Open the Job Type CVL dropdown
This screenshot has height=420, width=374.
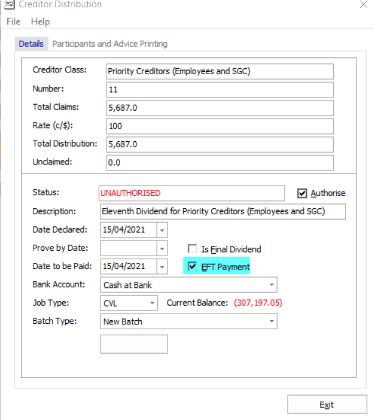(152, 303)
